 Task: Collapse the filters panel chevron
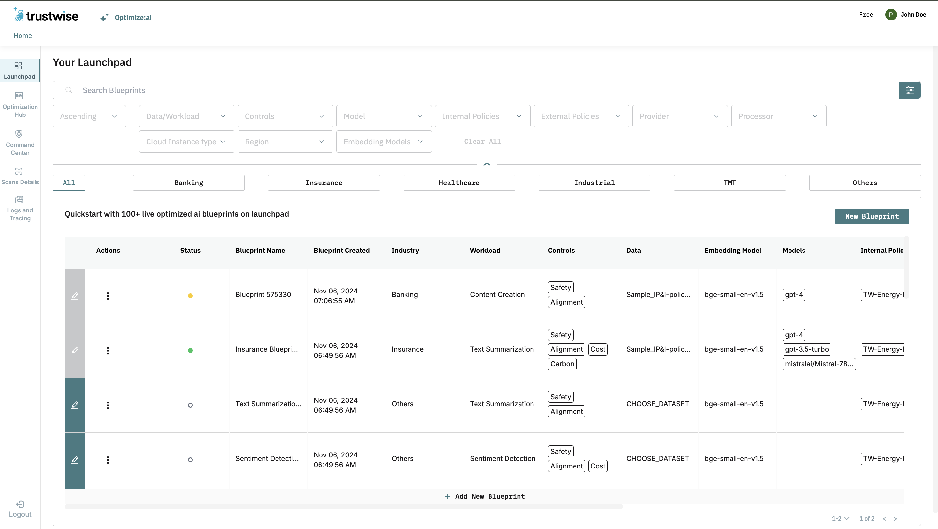pos(487,164)
